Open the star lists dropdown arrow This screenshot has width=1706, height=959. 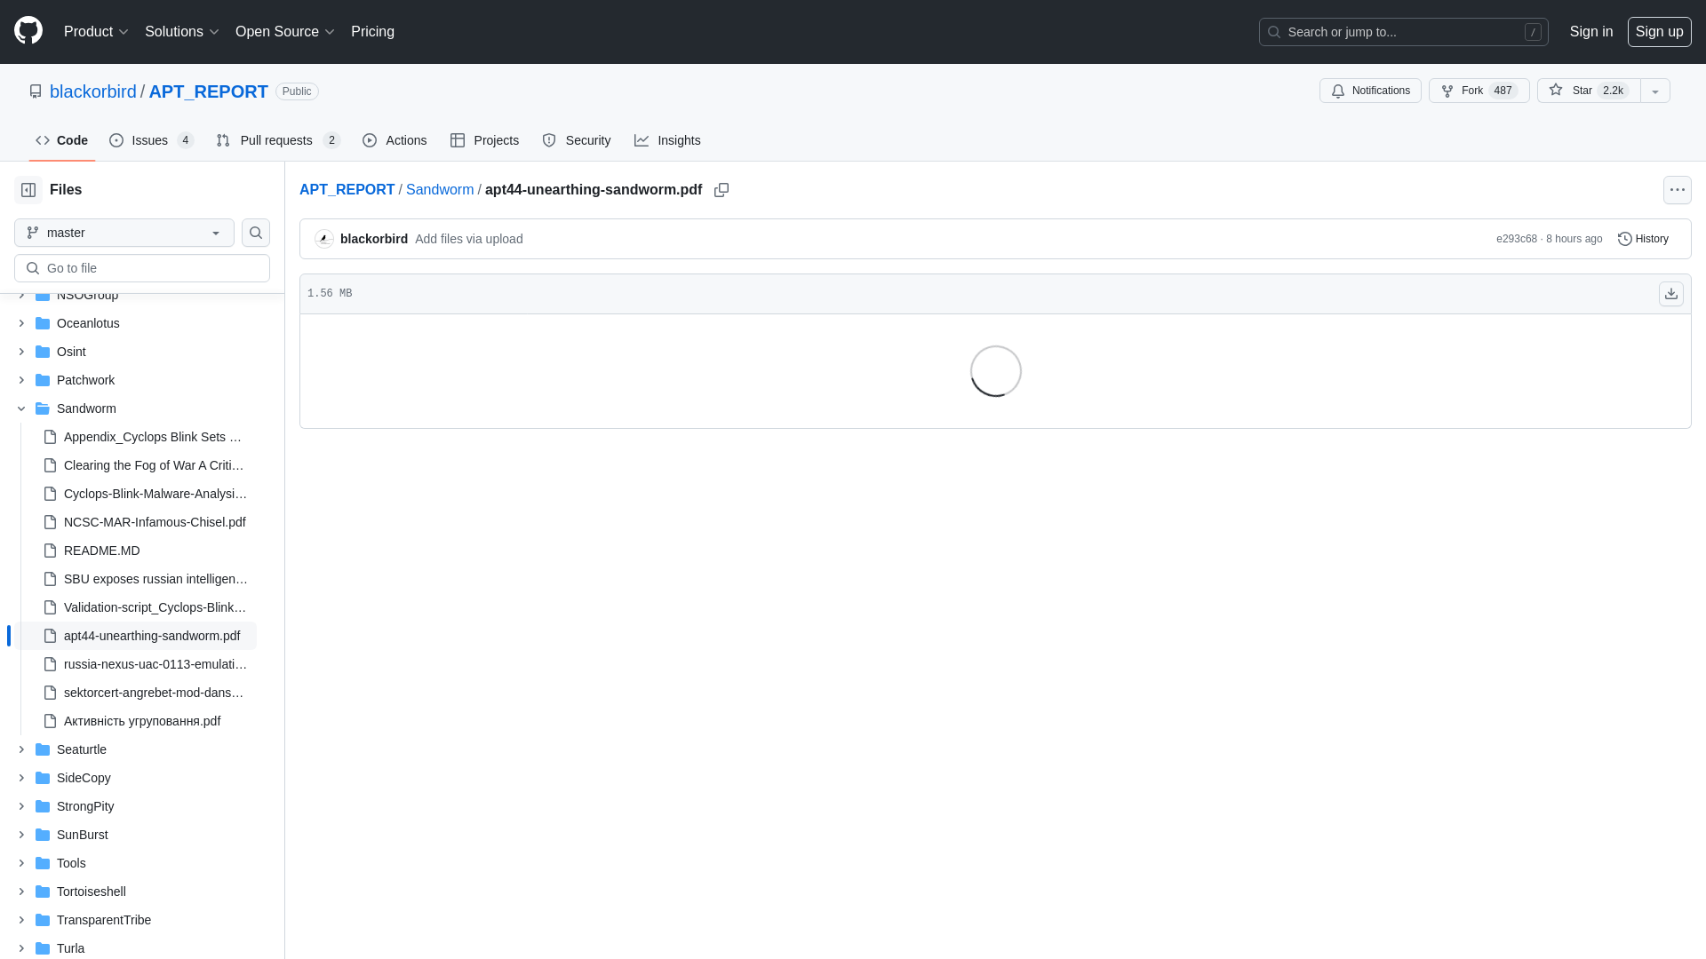1655,91
